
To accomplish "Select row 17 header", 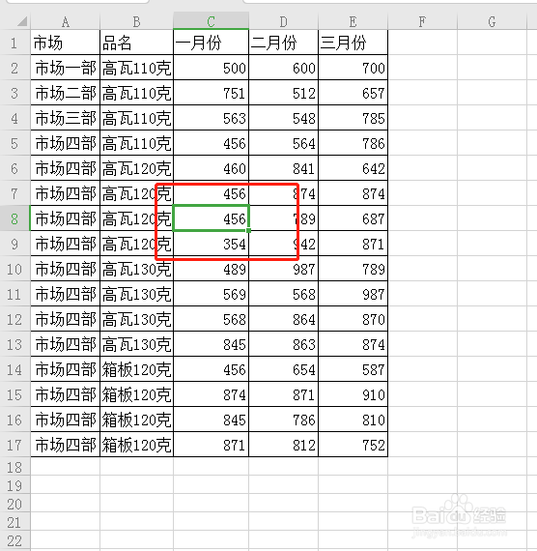I will point(15,445).
